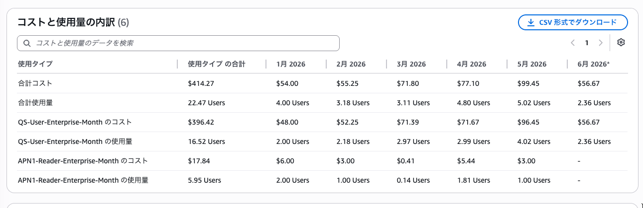Click the 合計使用量 22.47 Users cell

[207, 103]
